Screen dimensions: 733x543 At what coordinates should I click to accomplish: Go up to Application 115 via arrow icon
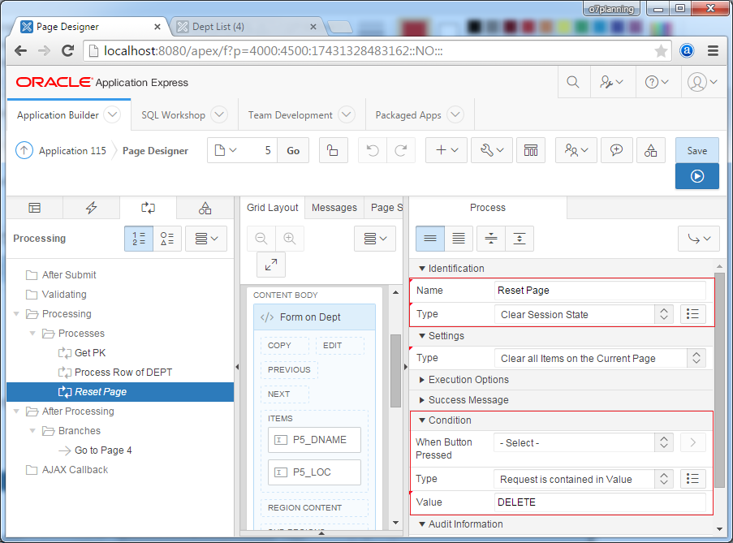pos(24,150)
